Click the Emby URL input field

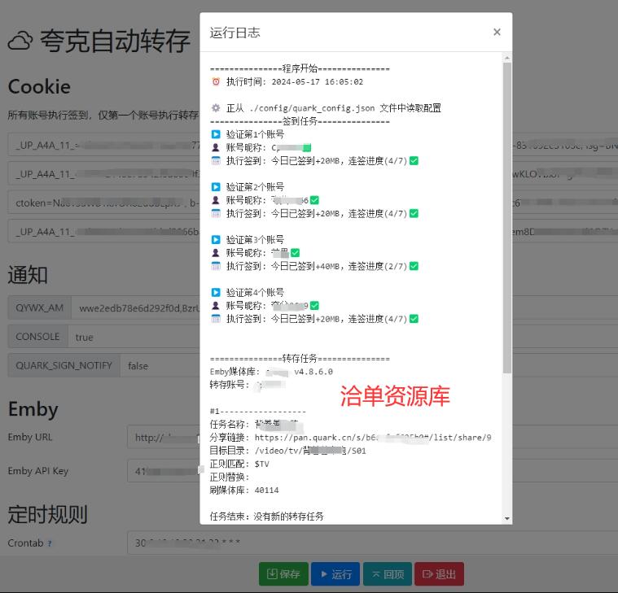coord(372,437)
